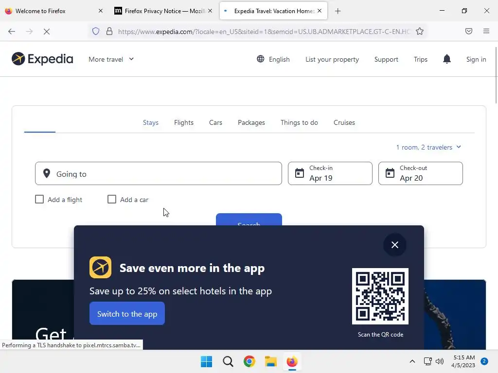Screen dimensions: 498x373
Task: Switch to the Welcome to Firefox tab
Action: (51, 11)
